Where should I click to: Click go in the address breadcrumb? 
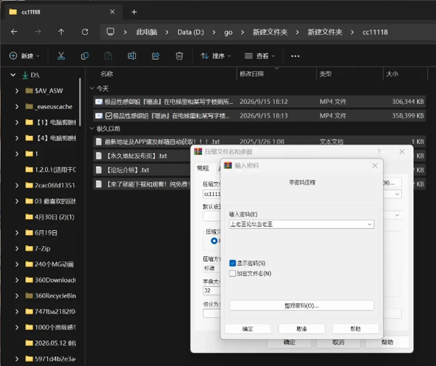click(x=228, y=32)
